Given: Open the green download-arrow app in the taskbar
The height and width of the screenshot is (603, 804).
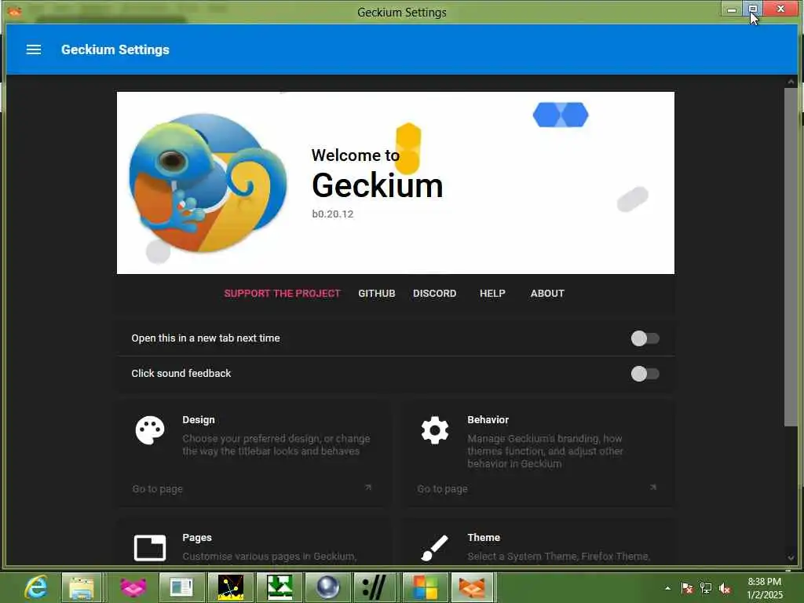Looking at the screenshot, I should click(x=280, y=587).
